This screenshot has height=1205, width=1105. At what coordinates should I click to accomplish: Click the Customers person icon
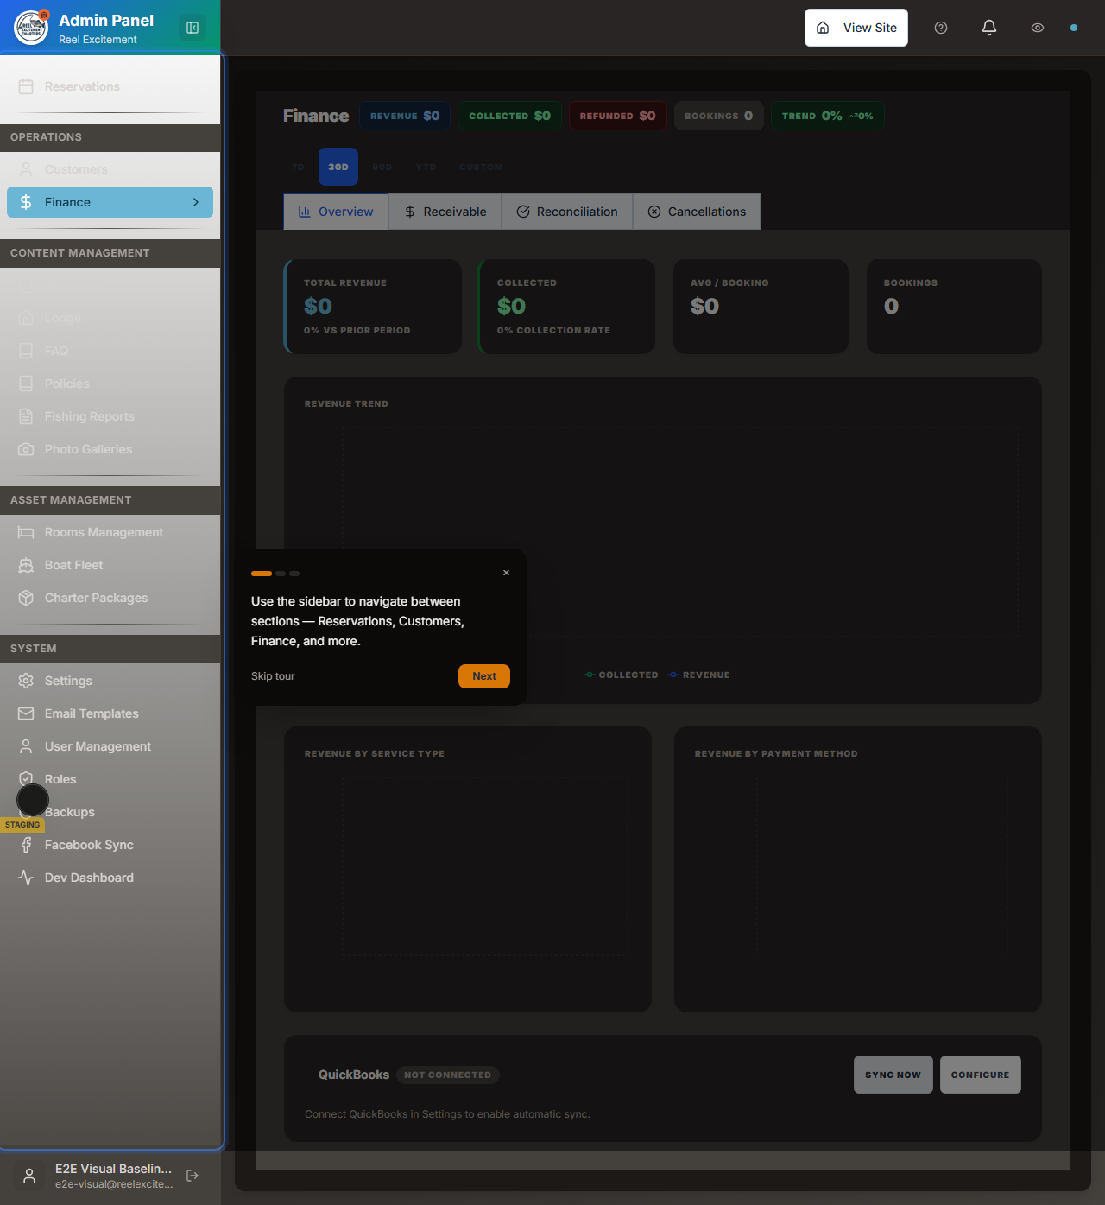pos(26,169)
